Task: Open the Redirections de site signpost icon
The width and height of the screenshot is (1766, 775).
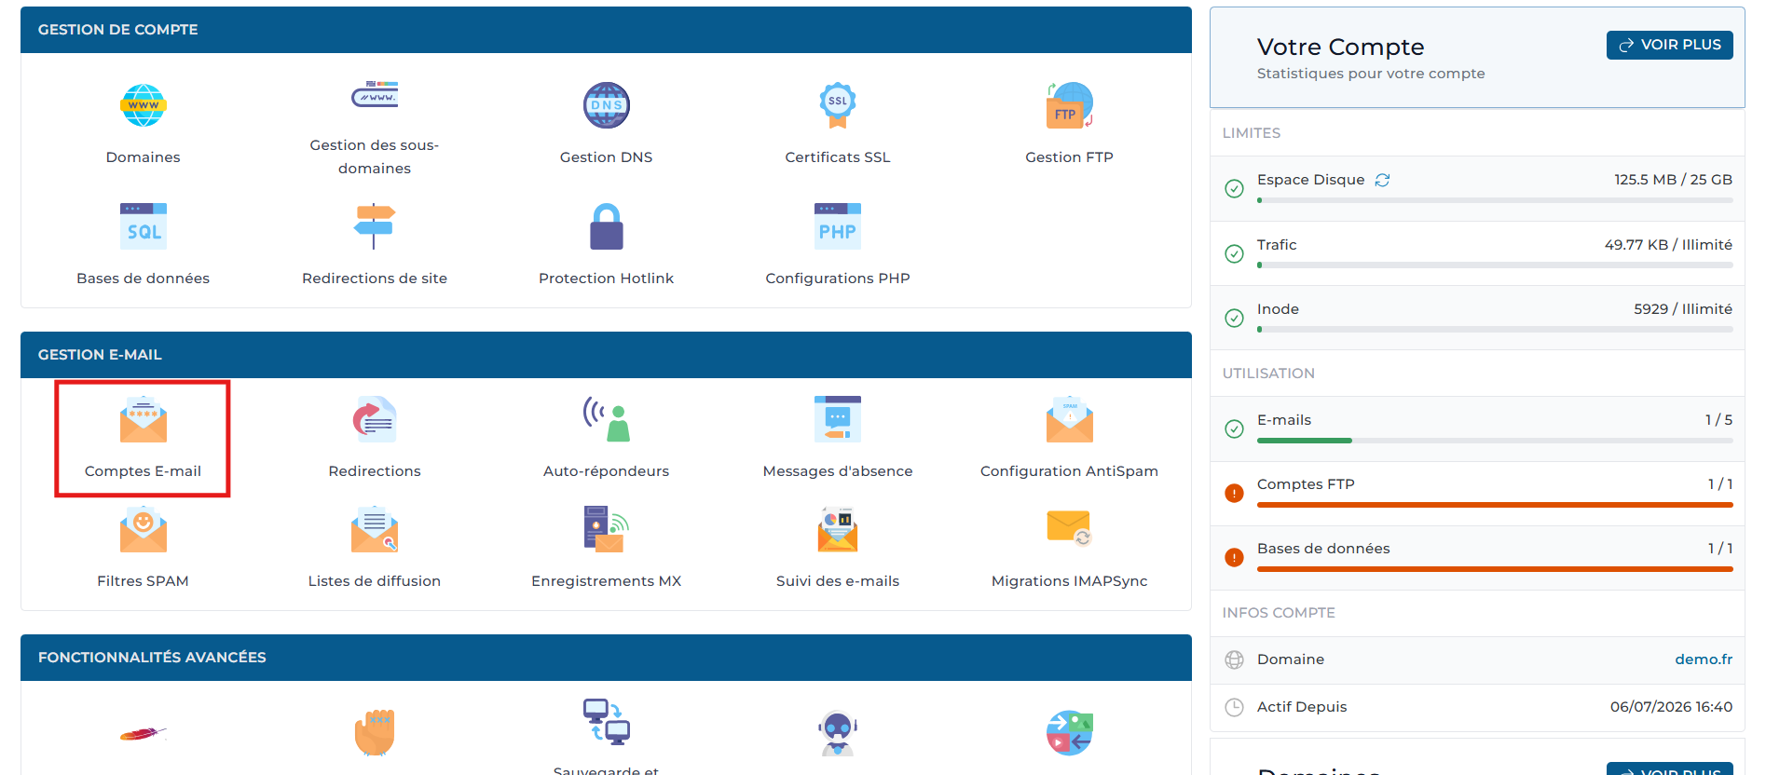Action: [375, 226]
